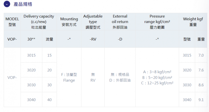Click the 7.0 weight value cell
Viewport: 209px width, 112px height.
tap(201, 55)
